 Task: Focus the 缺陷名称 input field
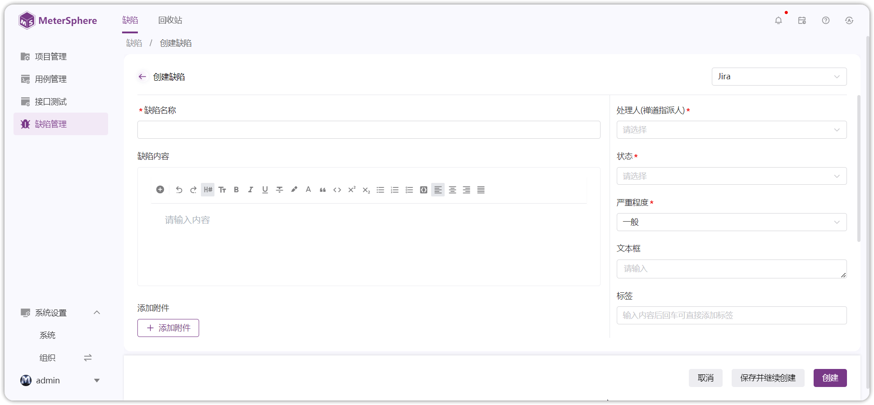[x=369, y=130]
